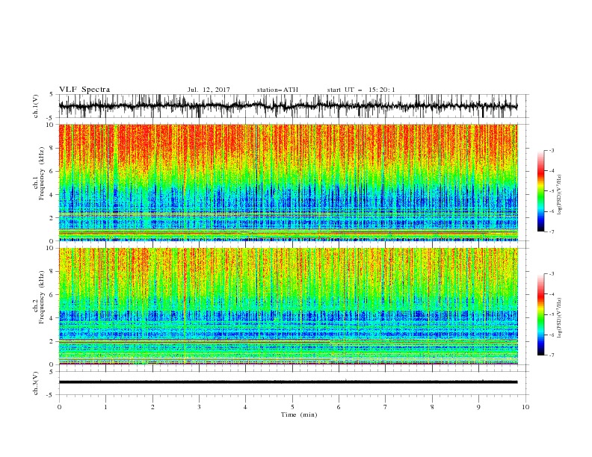Click the "10" tick on time axis

pyautogui.click(x=525, y=407)
